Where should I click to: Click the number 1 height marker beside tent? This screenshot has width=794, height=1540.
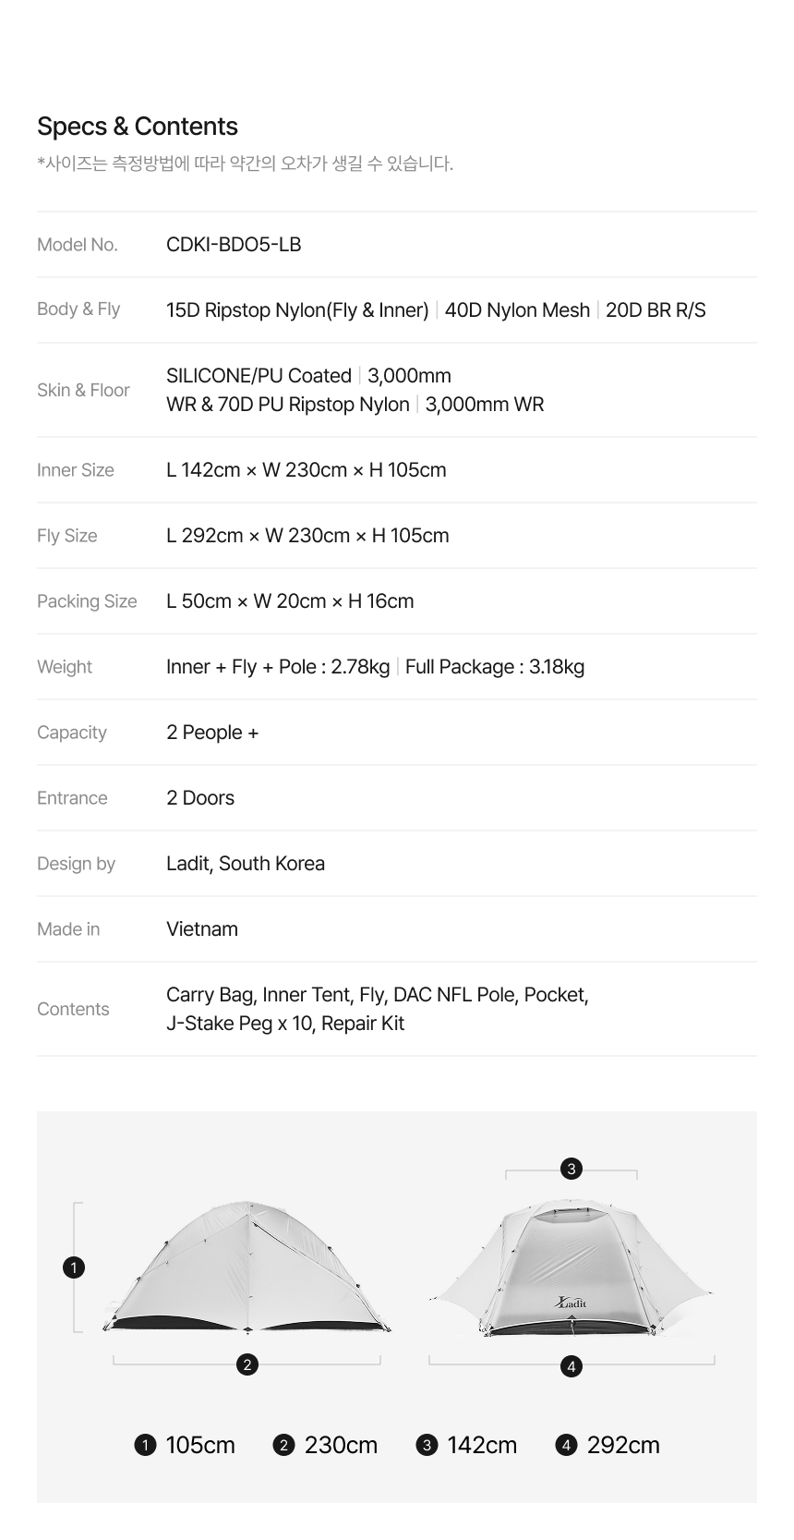coord(74,1267)
